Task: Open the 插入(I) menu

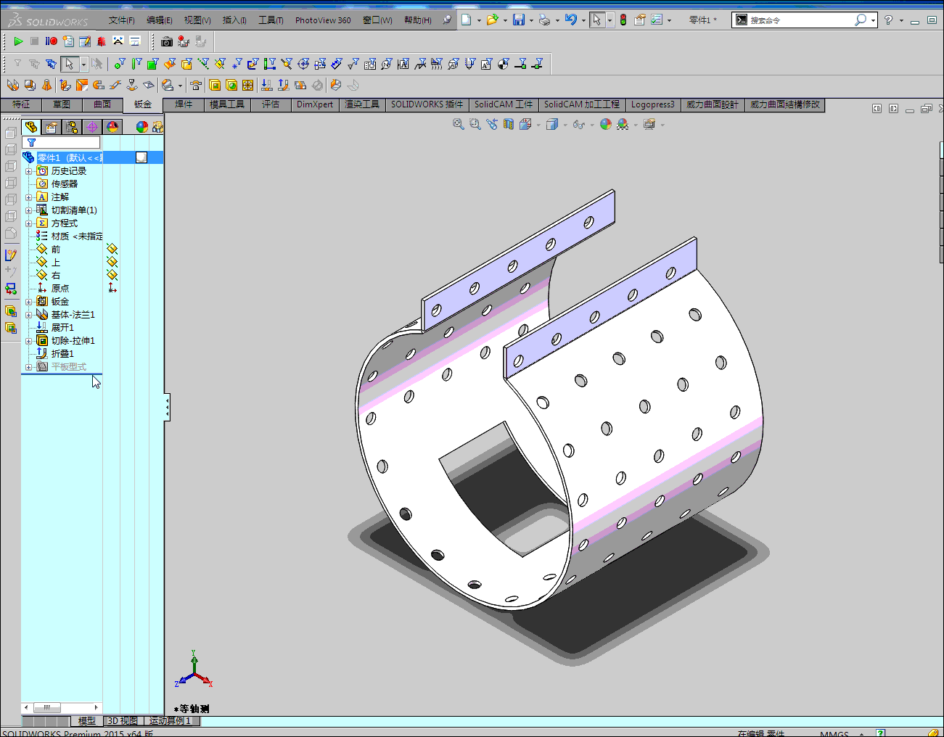Action: point(234,20)
